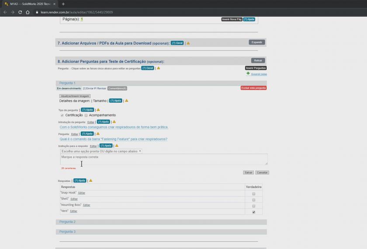367x249 pixels.
Task: Expand the Pergunta 2 section bar
Action: pyautogui.click(x=161, y=222)
